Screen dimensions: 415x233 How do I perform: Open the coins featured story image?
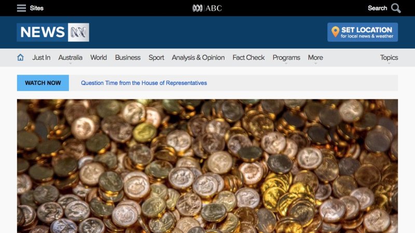point(208,166)
